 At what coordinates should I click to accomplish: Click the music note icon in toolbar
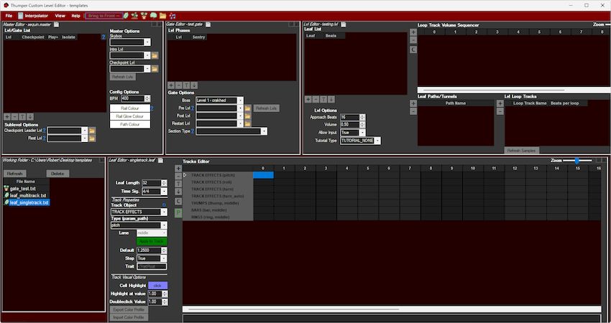click(172, 15)
